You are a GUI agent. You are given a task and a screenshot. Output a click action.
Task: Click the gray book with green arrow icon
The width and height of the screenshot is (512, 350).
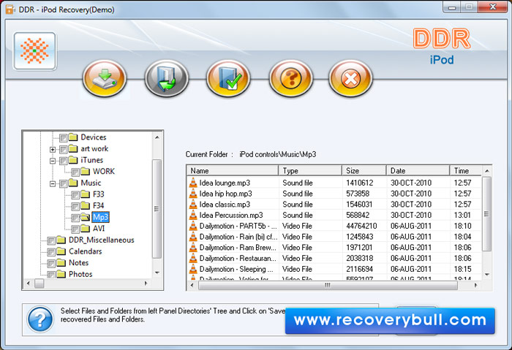(x=167, y=79)
